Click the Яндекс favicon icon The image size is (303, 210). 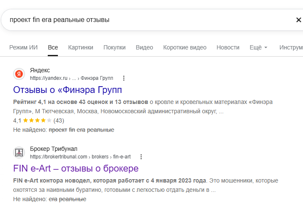tap(19, 74)
